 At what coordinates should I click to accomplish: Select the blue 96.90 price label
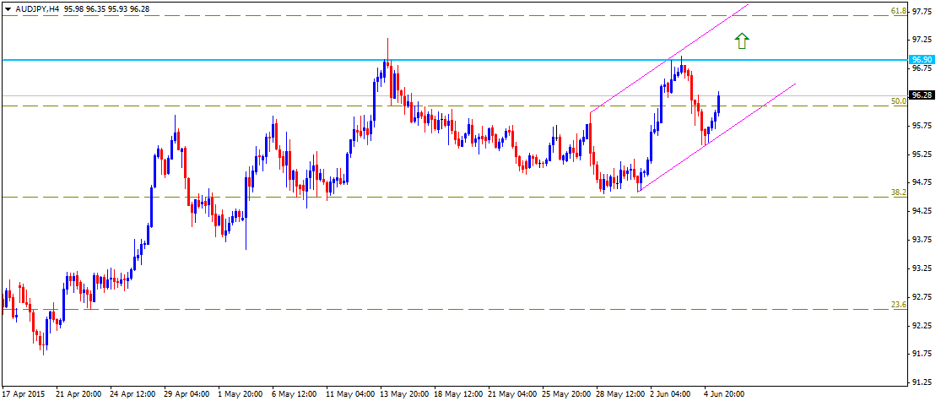tap(922, 59)
